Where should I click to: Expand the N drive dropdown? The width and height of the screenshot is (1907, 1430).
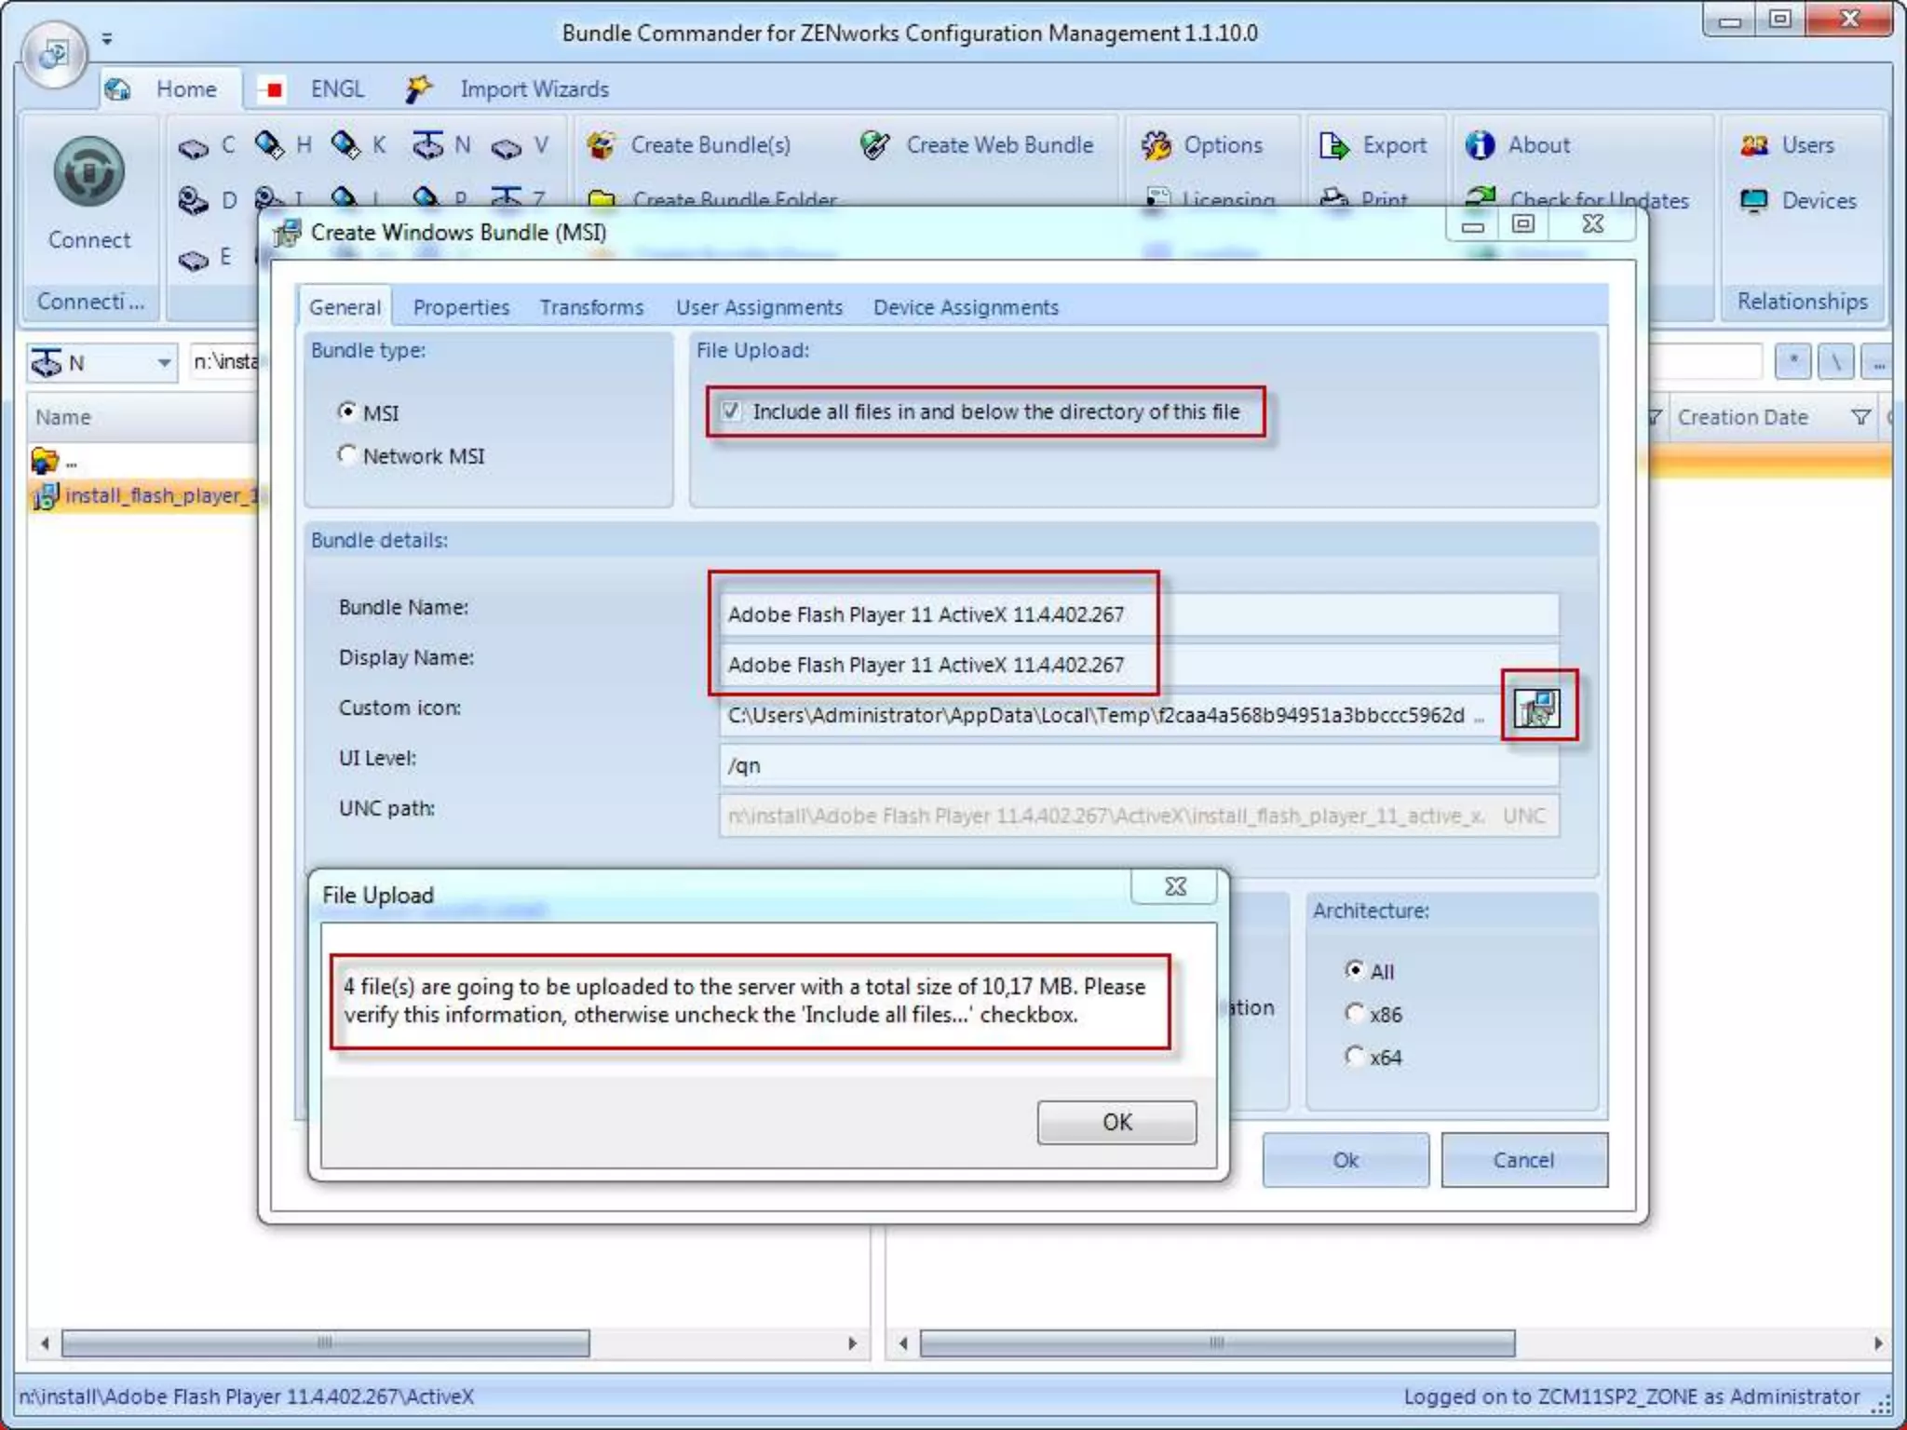(164, 362)
